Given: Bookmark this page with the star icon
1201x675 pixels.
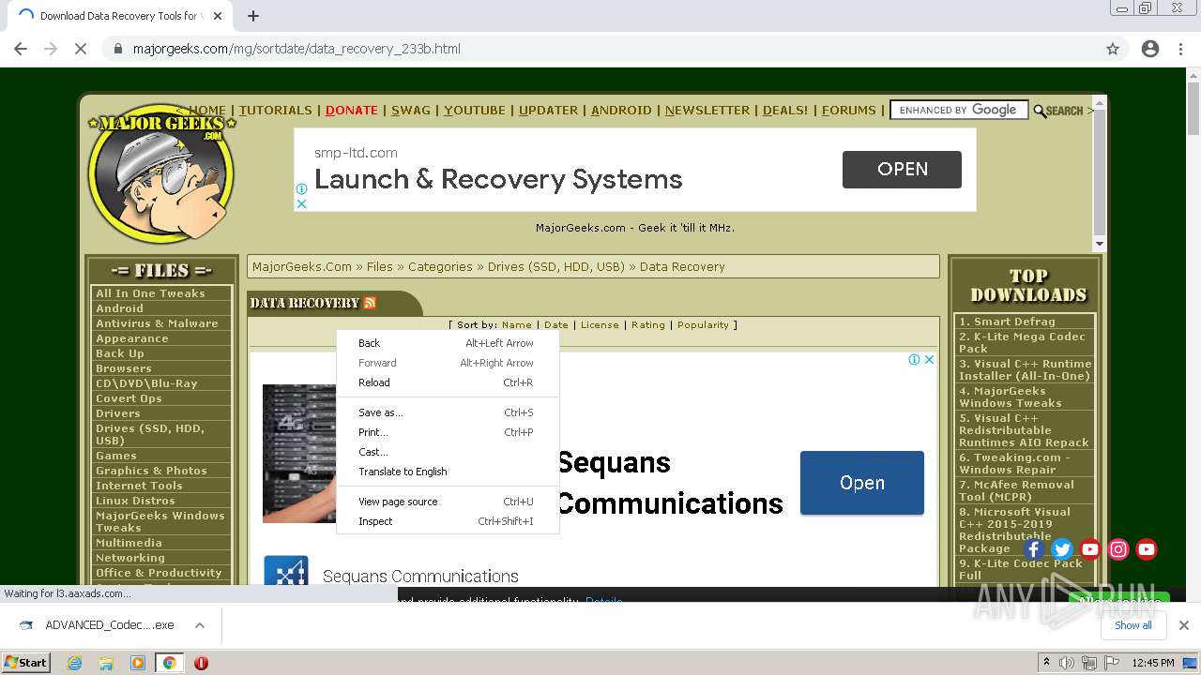Looking at the screenshot, I should [x=1113, y=49].
